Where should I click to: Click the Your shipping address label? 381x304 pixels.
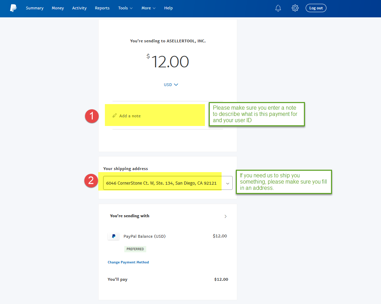125,169
